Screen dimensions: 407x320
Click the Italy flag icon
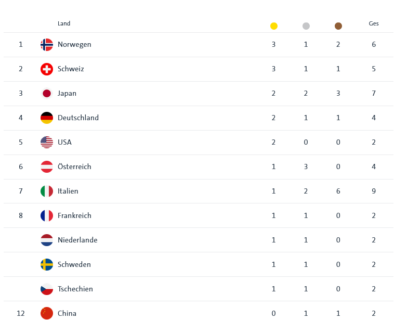point(47,191)
